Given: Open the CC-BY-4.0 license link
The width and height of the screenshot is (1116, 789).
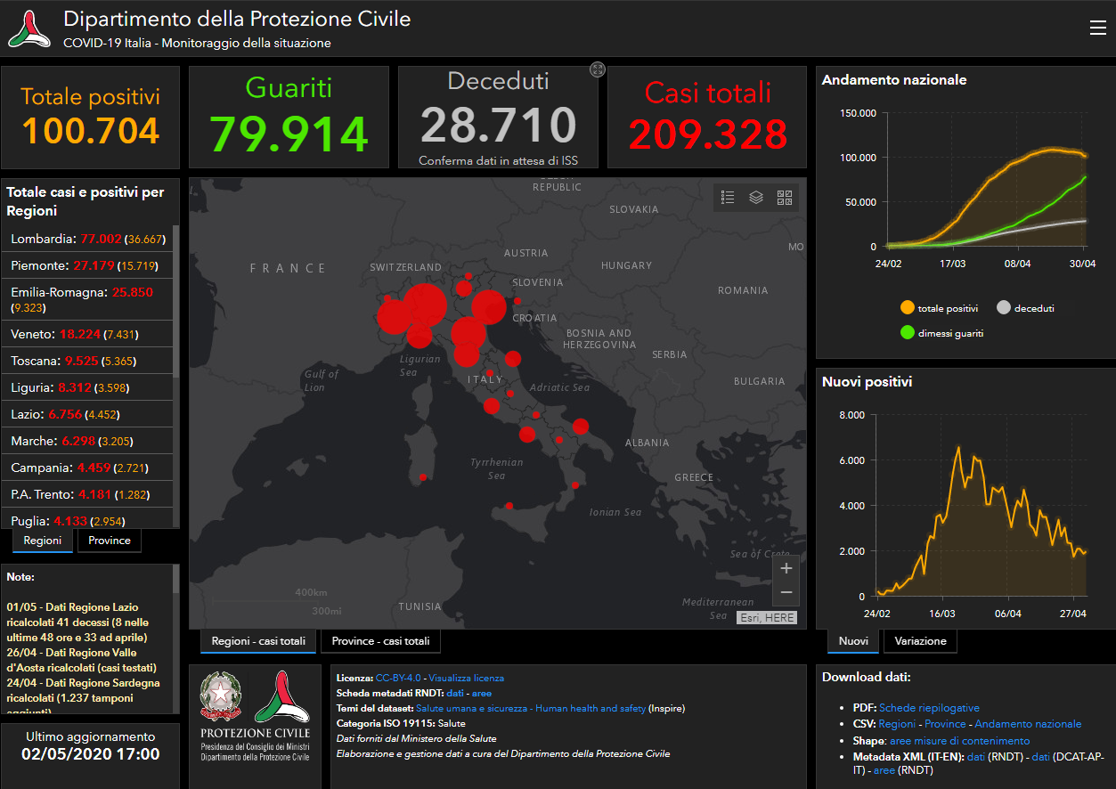Looking at the screenshot, I should click(x=399, y=678).
